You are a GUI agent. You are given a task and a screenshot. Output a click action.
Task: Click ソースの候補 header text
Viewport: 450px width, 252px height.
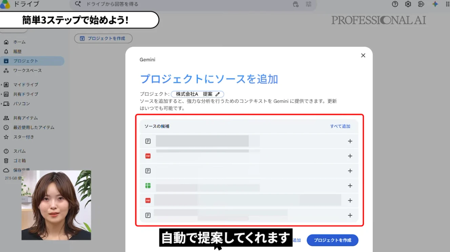pos(157,126)
